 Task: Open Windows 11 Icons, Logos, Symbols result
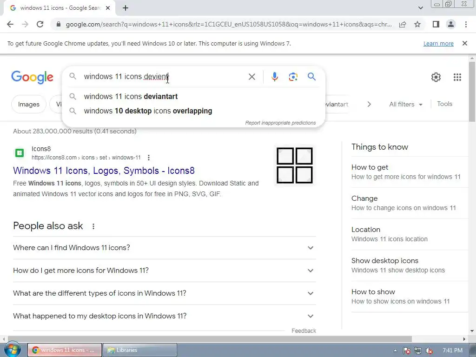pos(104,171)
